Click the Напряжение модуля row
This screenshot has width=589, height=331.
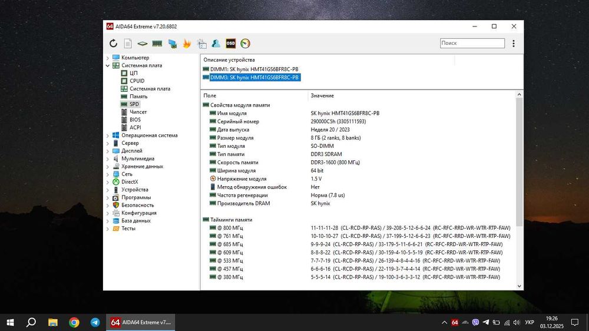[x=359, y=179]
